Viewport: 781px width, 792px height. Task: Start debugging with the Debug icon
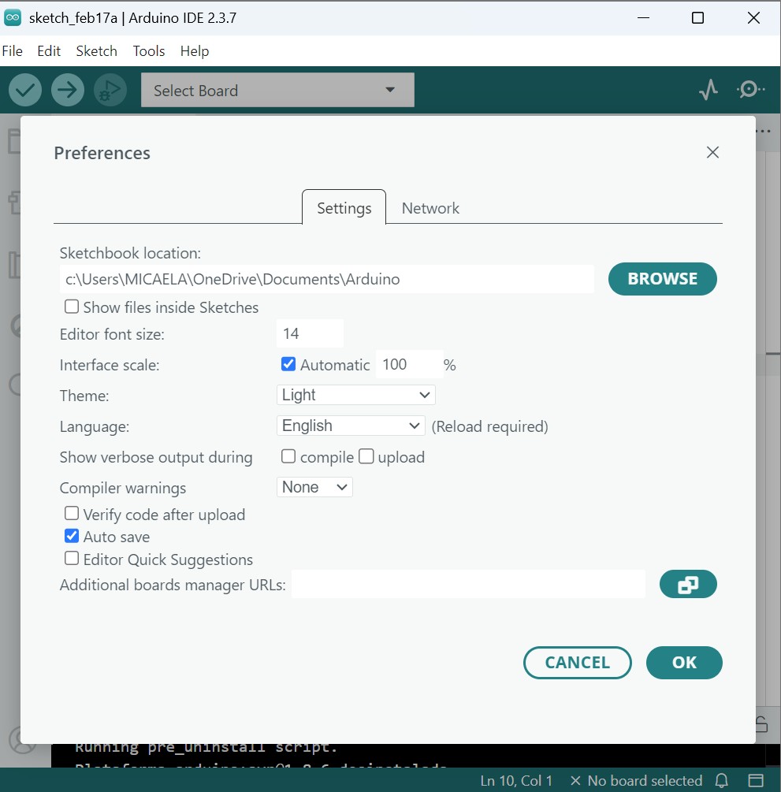pyautogui.click(x=110, y=89)
